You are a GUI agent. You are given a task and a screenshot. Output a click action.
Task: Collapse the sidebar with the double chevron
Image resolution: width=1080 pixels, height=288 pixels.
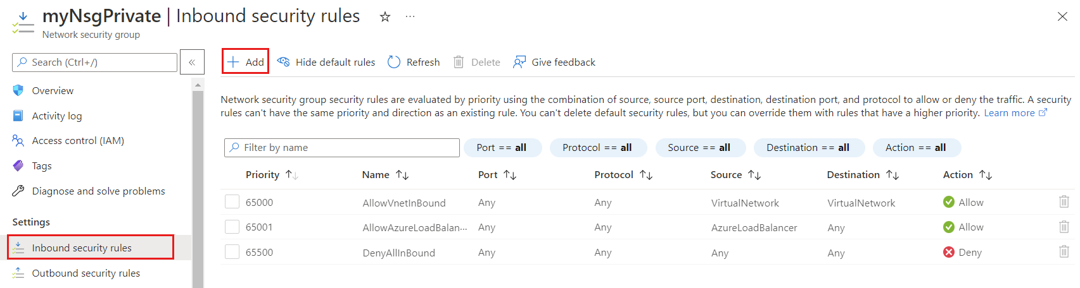click(x=192, y=62)
